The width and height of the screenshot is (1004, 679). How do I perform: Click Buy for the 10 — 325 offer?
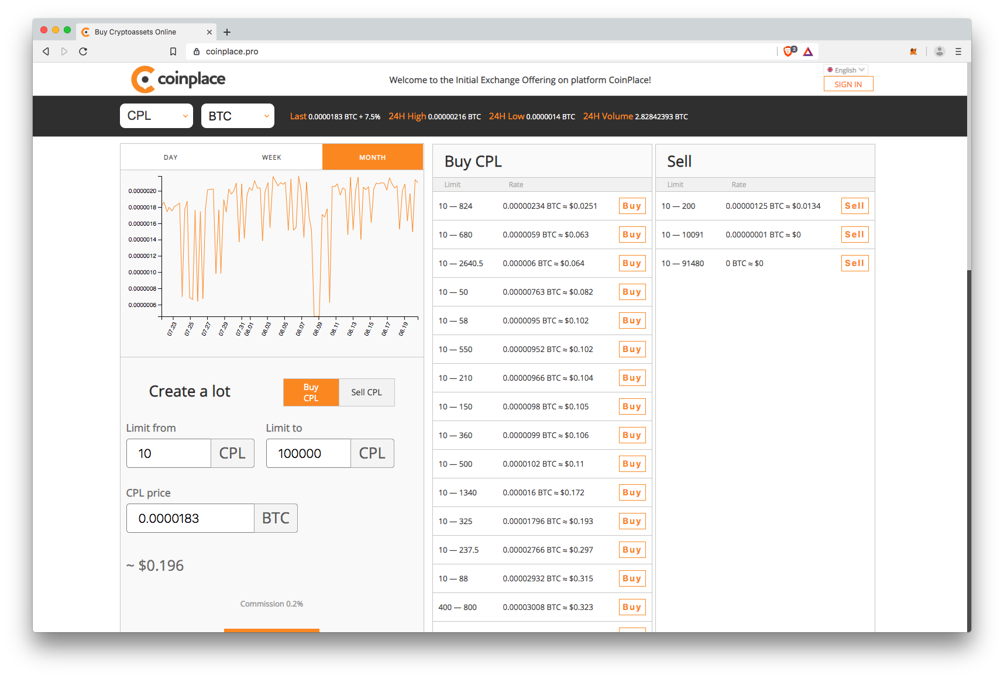[x=632, y=521]
